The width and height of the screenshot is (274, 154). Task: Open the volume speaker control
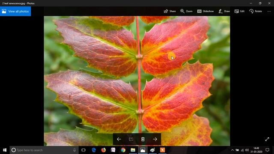tap(247, 150)
